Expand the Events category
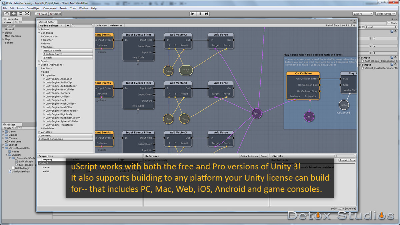400x225 pixels. (x=39, y=61)
